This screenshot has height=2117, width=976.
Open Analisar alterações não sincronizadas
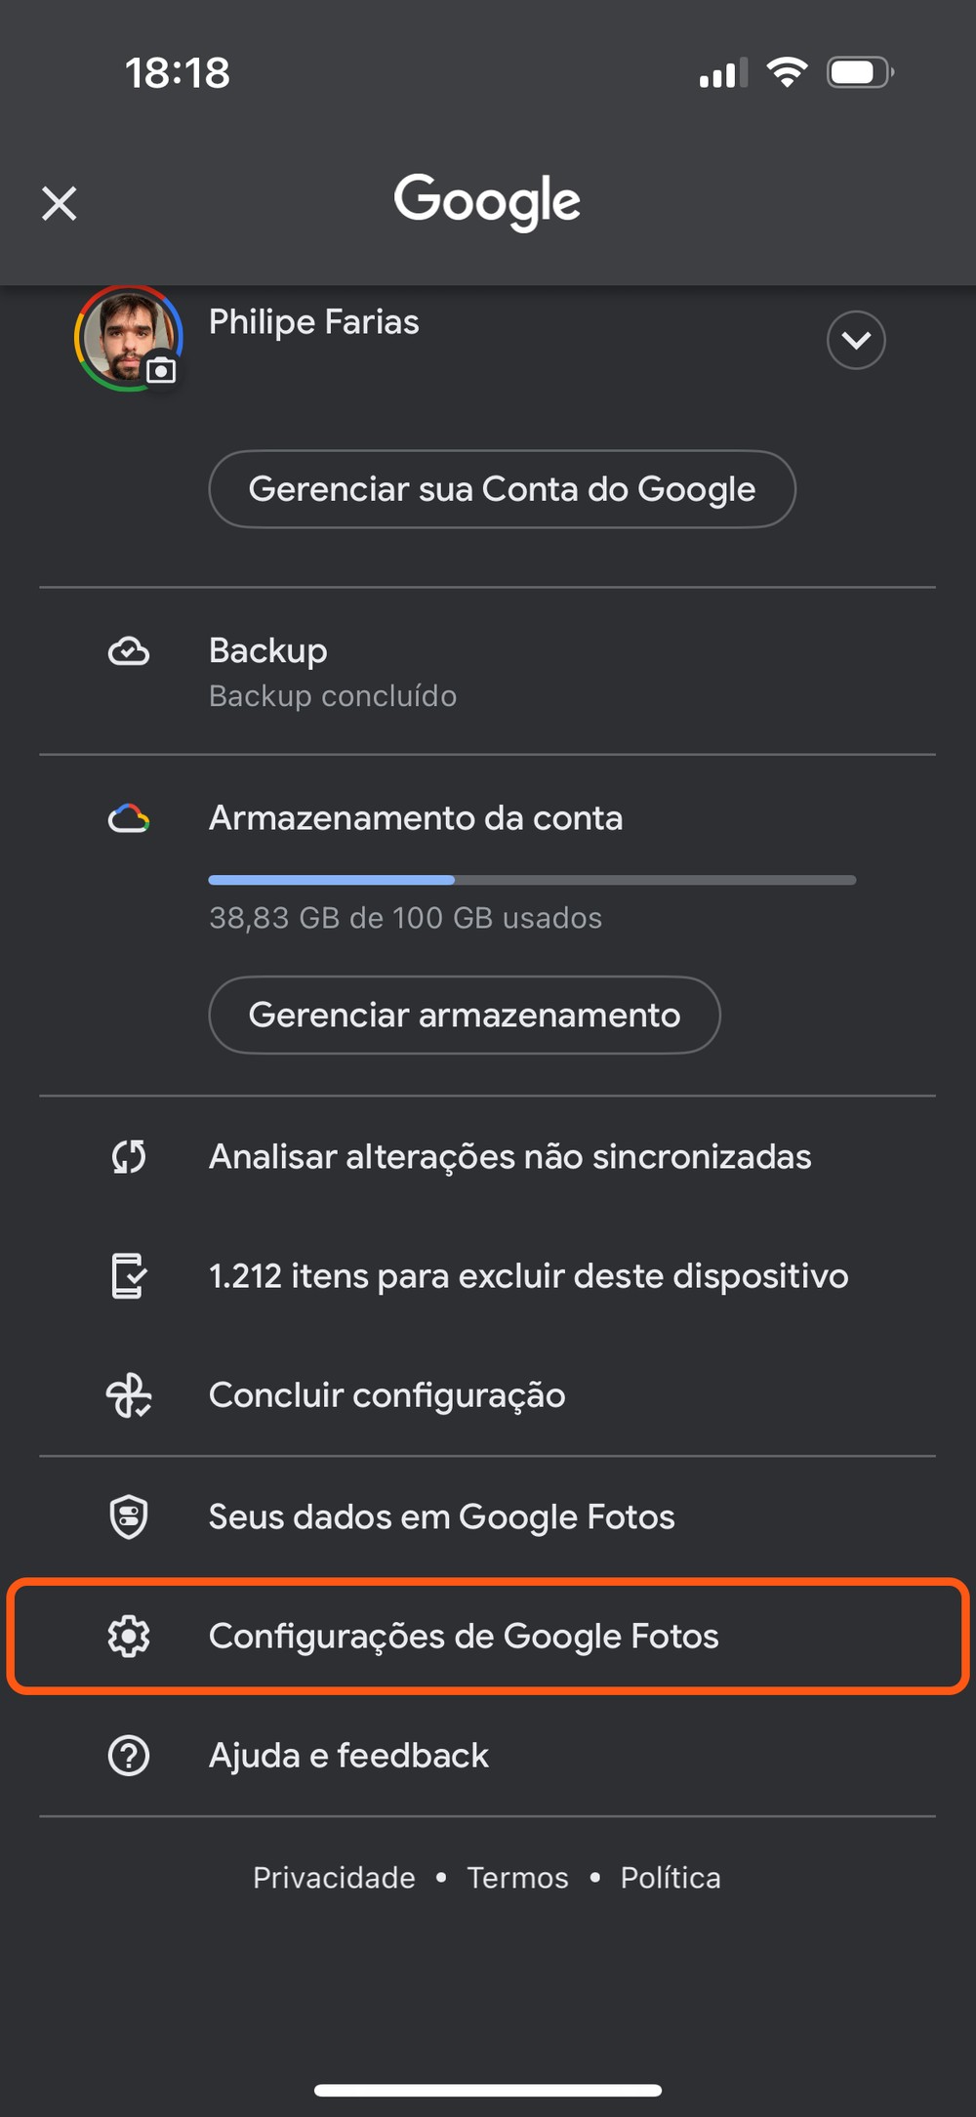click(509, 1157)
